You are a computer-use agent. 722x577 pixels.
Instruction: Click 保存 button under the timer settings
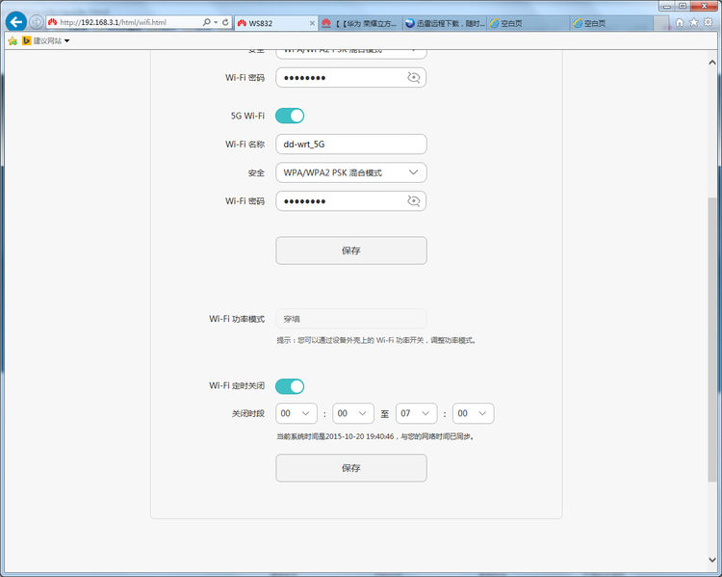click(350, 468)
